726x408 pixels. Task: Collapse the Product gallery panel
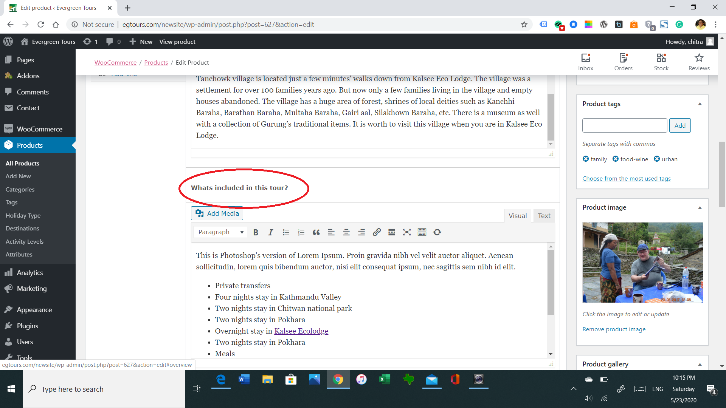(x=700, y=364)
